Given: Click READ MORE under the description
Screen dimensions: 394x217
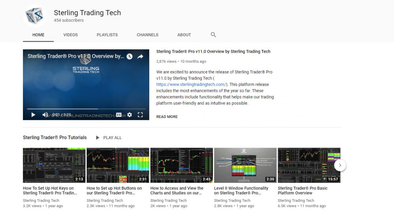Looking at the screenshot, I should [167, 117].
